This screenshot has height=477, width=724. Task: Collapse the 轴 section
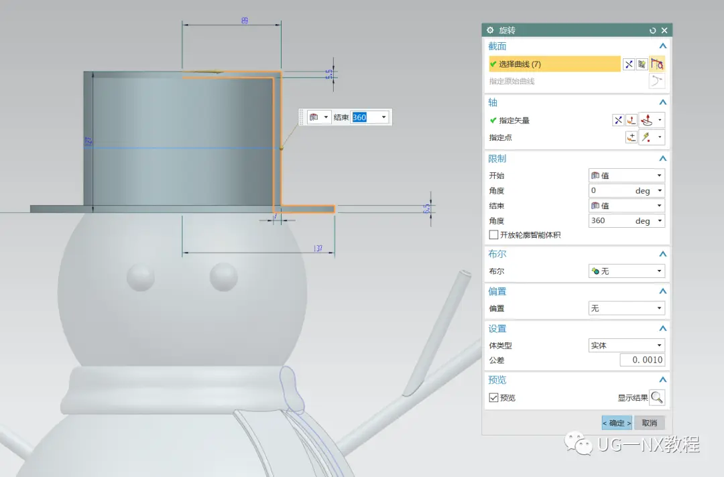point(662,103)
